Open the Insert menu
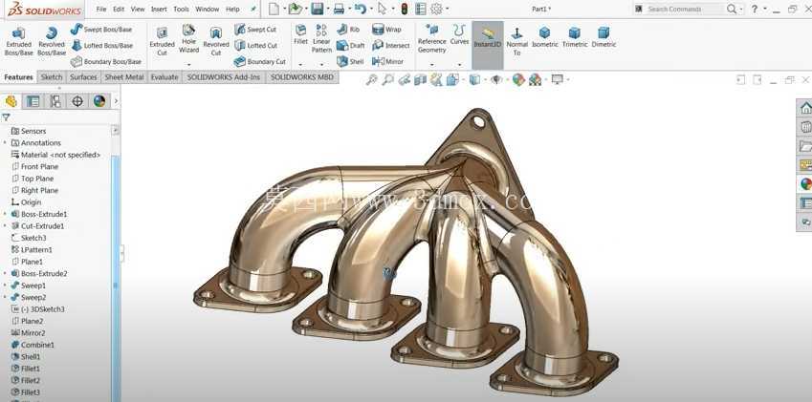The width and height of the screenshot is (812, 402). pyautogui.click(x=159, y=10)
